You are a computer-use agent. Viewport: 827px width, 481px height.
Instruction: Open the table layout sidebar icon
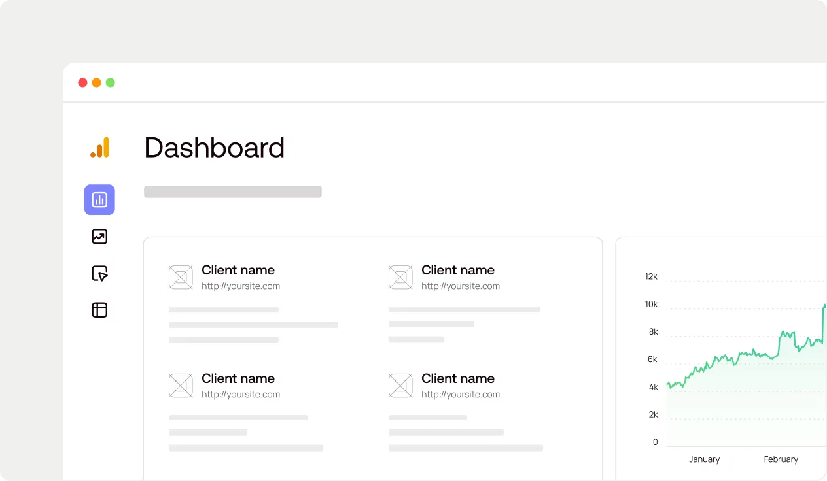pyautogui.click(x=99, y=310)
